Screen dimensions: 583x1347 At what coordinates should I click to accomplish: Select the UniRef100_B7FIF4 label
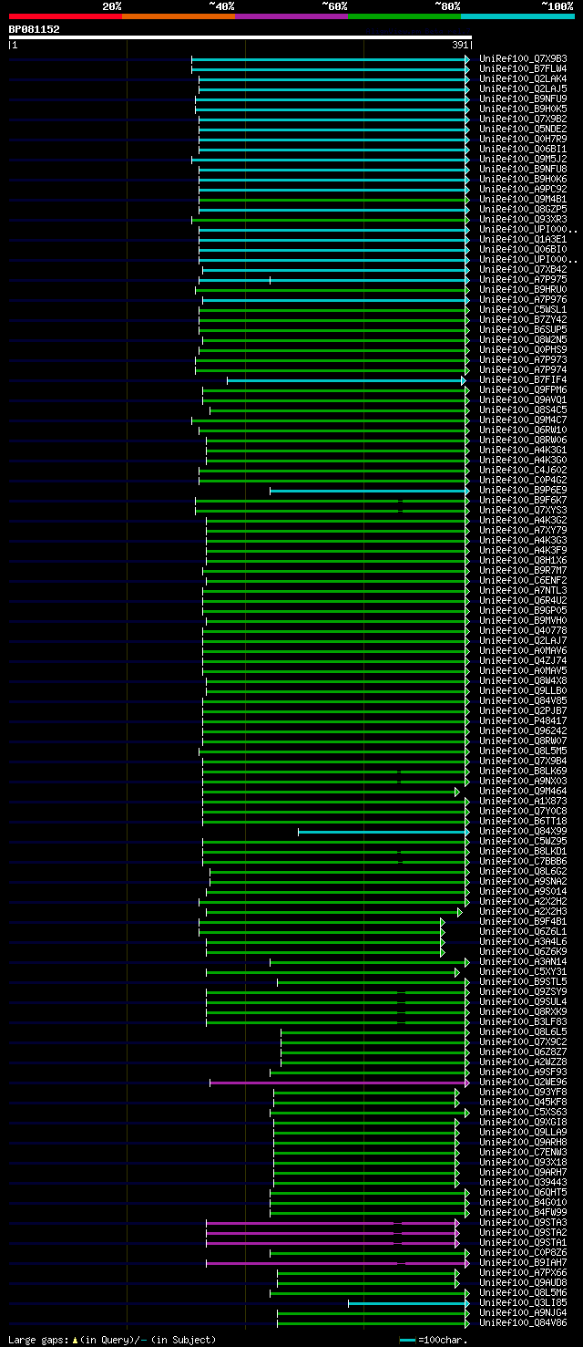(x=523, y=379)
